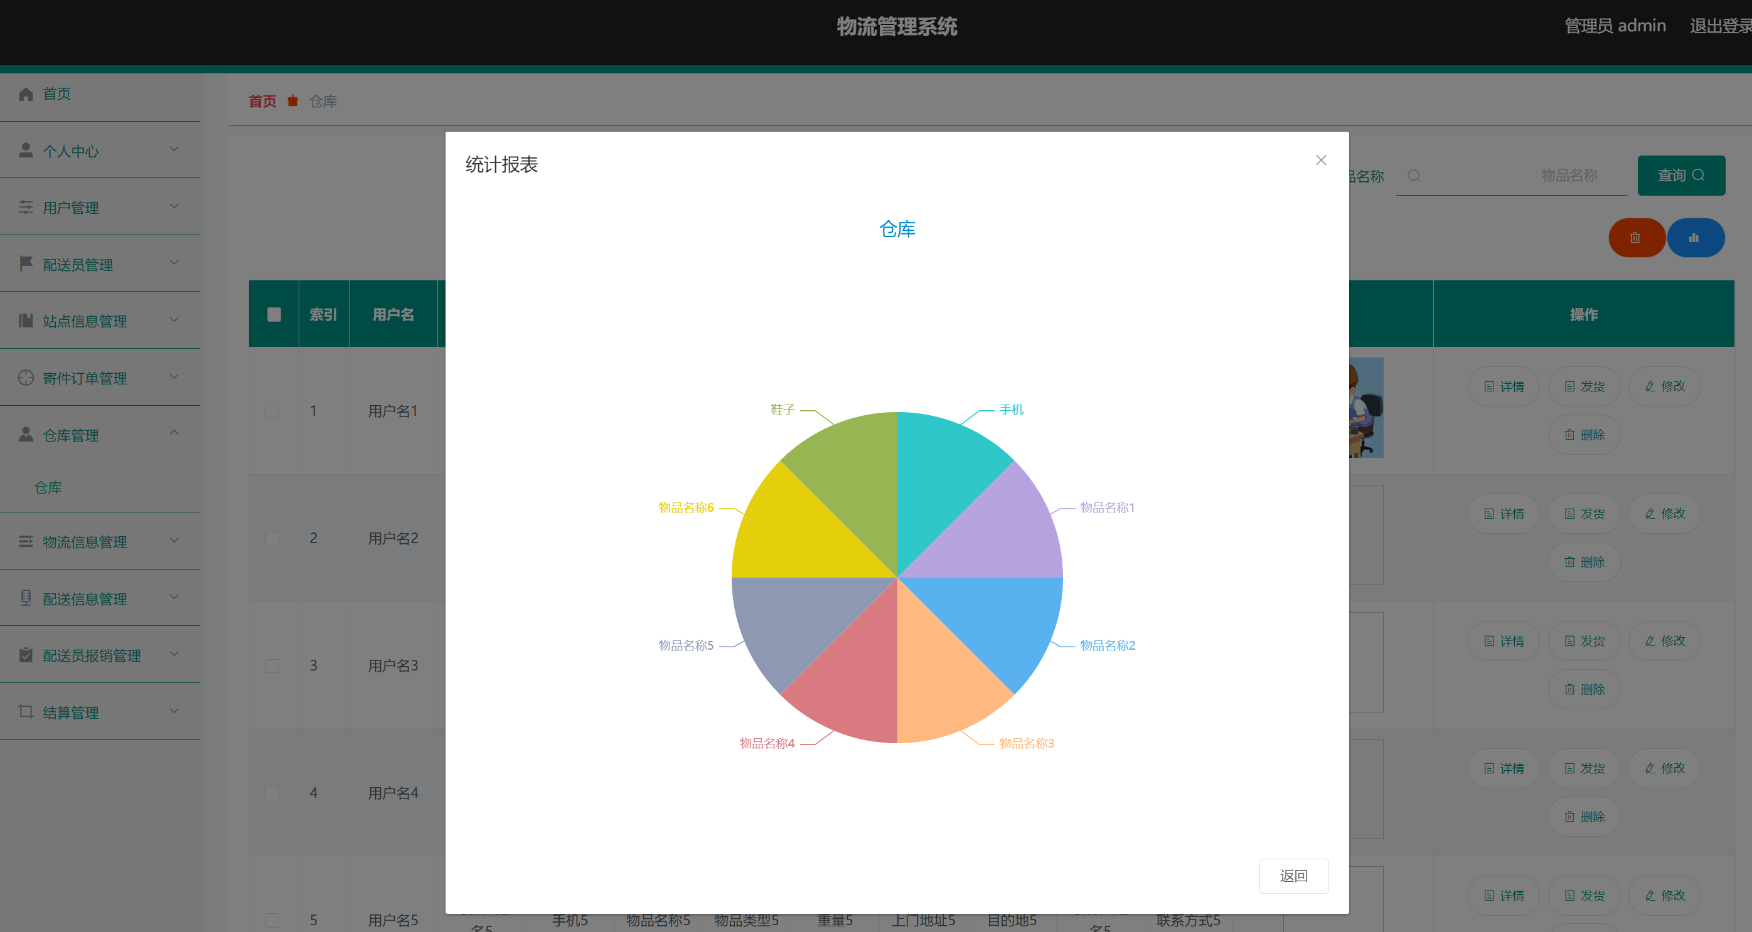This screenshot has height=932, width=1752.
Task: Collapse 仓库管理 menu chevron
Action: [x=174, y=432]
